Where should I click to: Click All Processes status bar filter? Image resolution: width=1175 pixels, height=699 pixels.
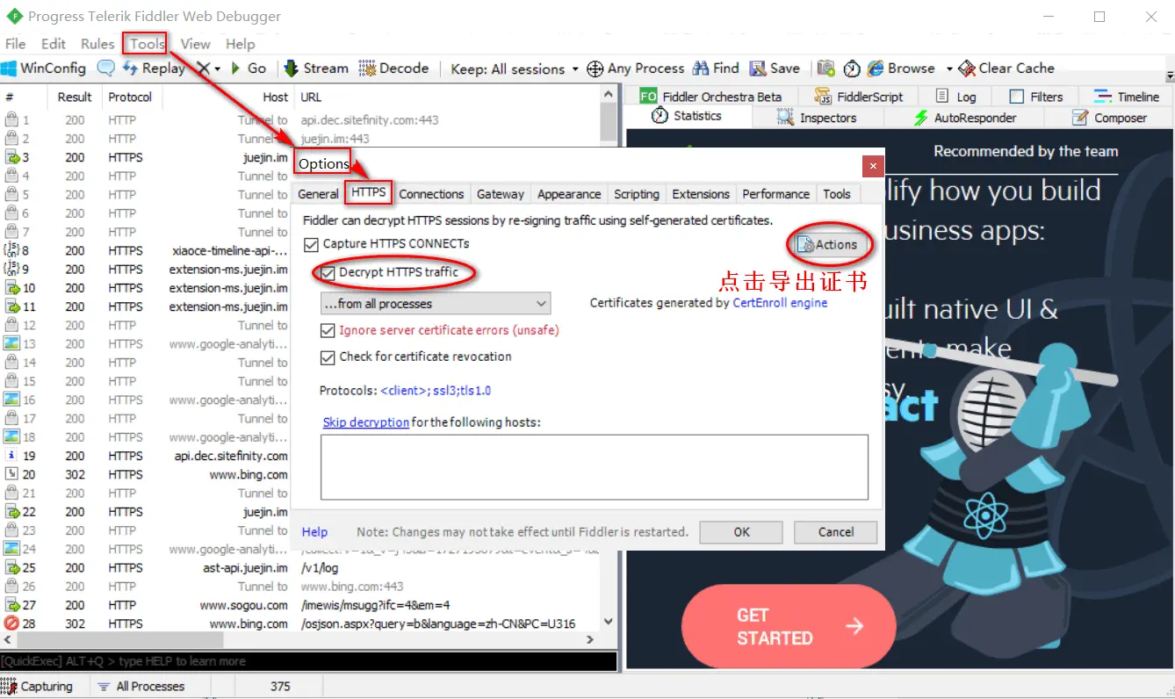click(x=141, y=687)
